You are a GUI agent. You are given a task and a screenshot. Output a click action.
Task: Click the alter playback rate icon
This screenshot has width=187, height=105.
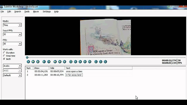(65, 62)
